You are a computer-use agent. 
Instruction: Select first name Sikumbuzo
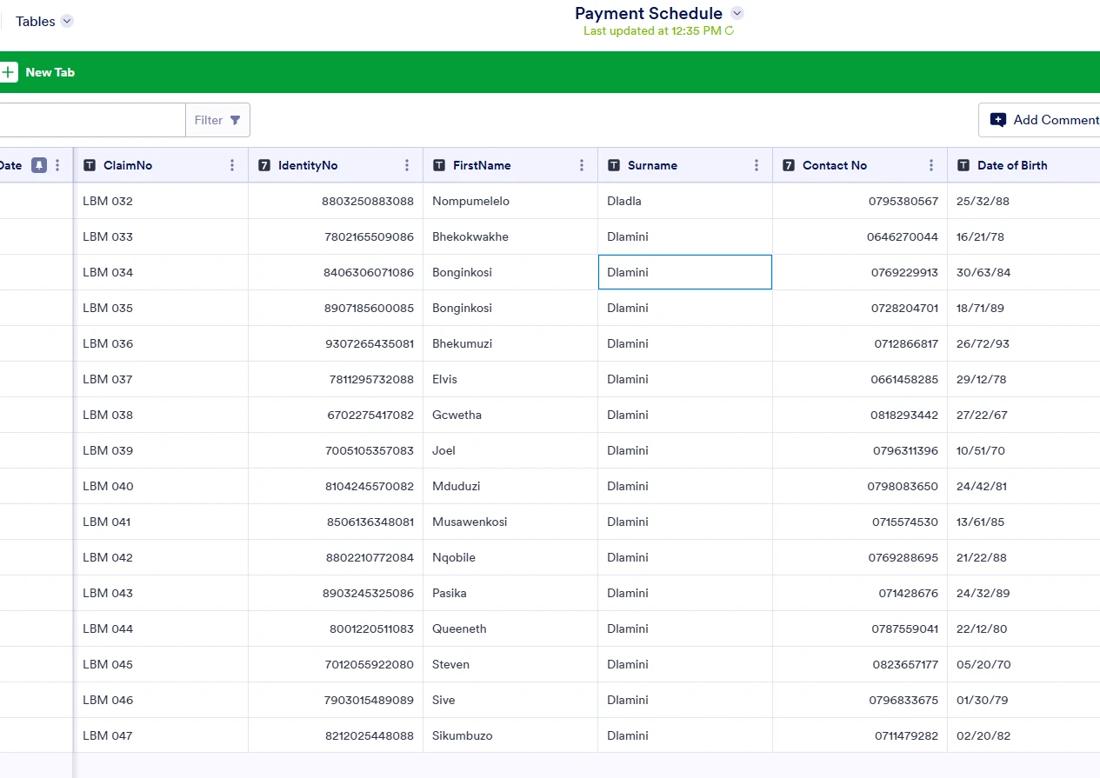click(x=510, y=735)
